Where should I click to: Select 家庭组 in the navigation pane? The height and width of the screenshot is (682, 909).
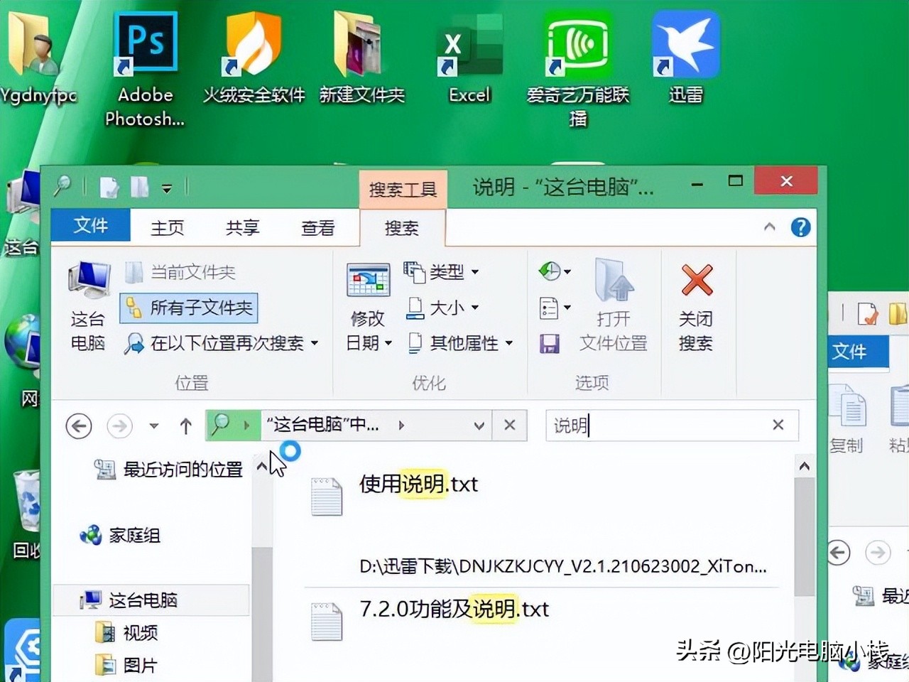tap(121, 535)
